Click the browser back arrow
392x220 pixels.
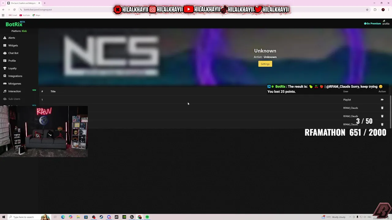point(3,9)
